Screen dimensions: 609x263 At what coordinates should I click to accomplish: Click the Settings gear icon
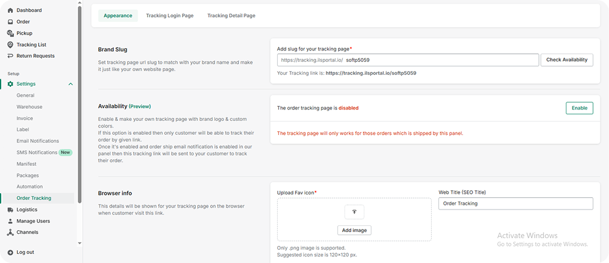point(10,84)
